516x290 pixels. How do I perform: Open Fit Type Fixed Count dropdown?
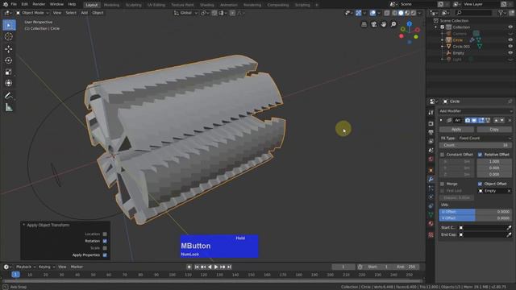485,139
